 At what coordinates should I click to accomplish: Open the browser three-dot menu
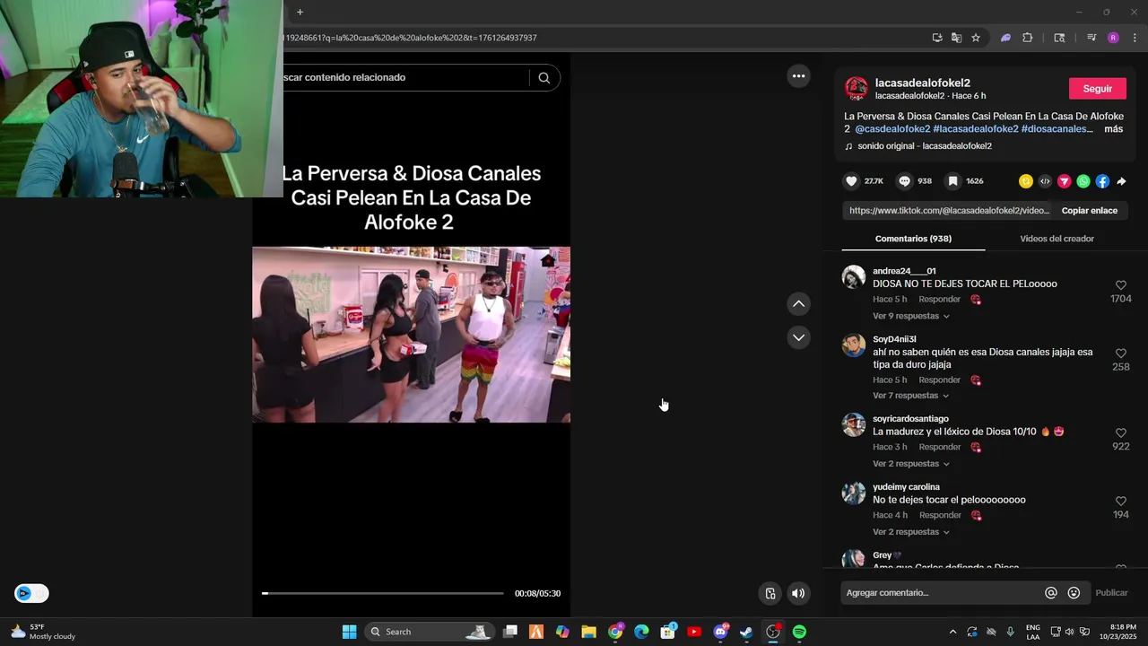pyautogui.click(x=1135, y=38)
